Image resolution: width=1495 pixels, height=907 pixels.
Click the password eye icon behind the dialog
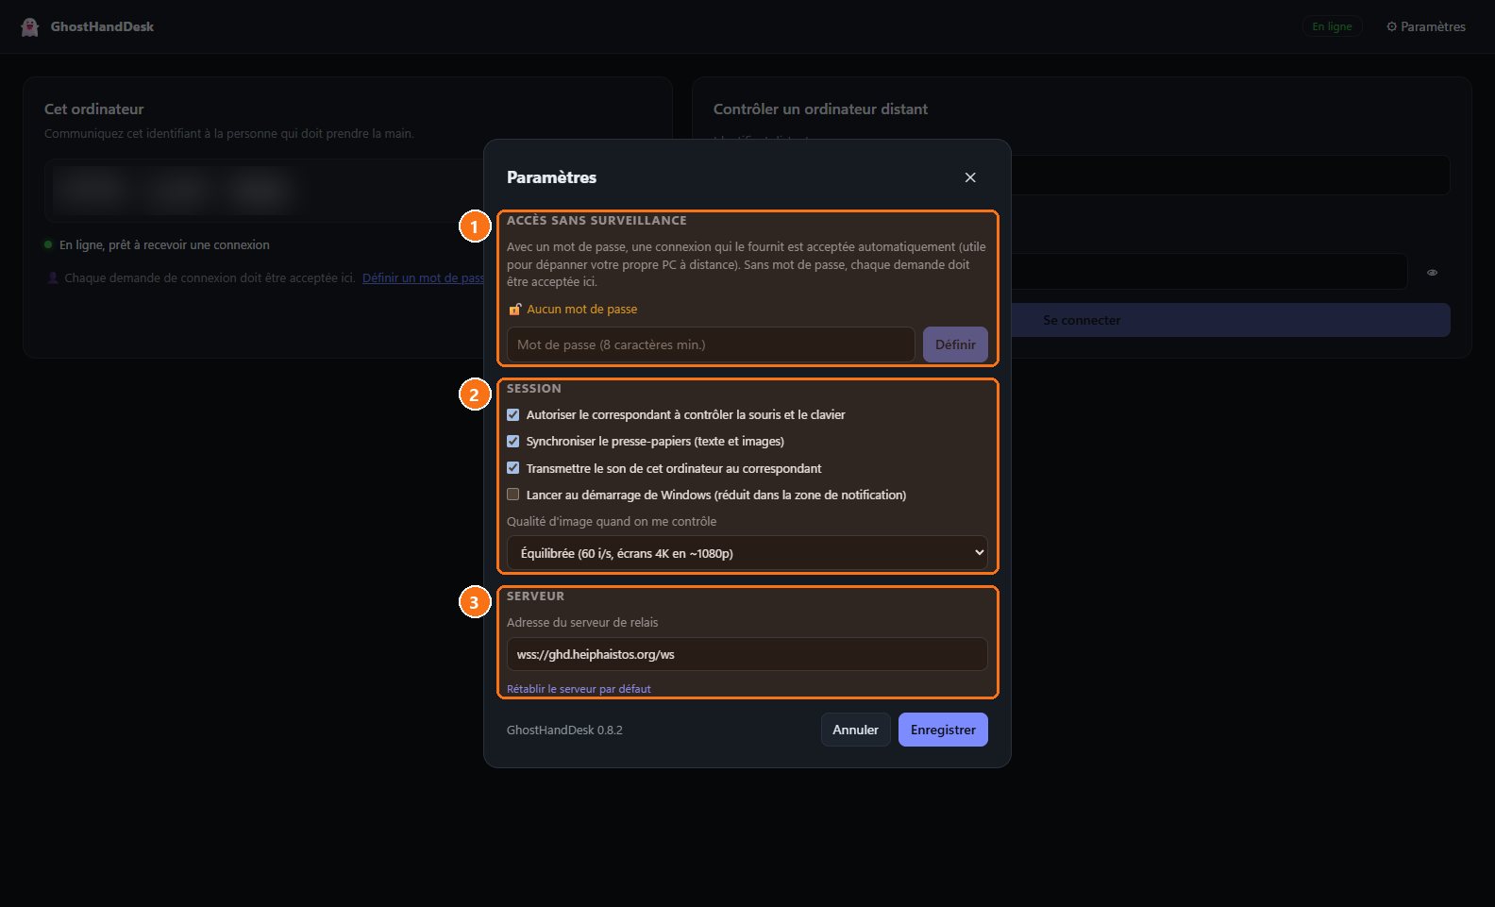click(1432, 273)
